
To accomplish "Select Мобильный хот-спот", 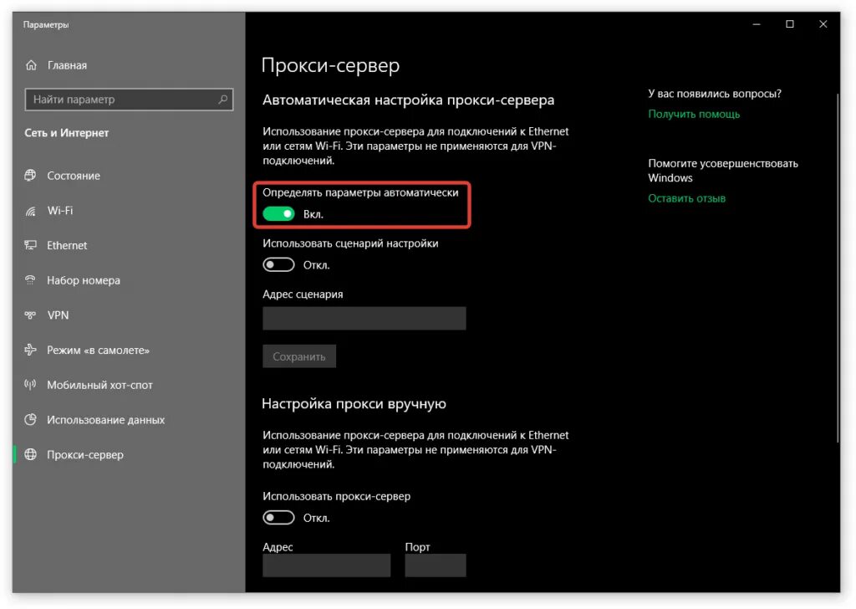I will 100,385.
